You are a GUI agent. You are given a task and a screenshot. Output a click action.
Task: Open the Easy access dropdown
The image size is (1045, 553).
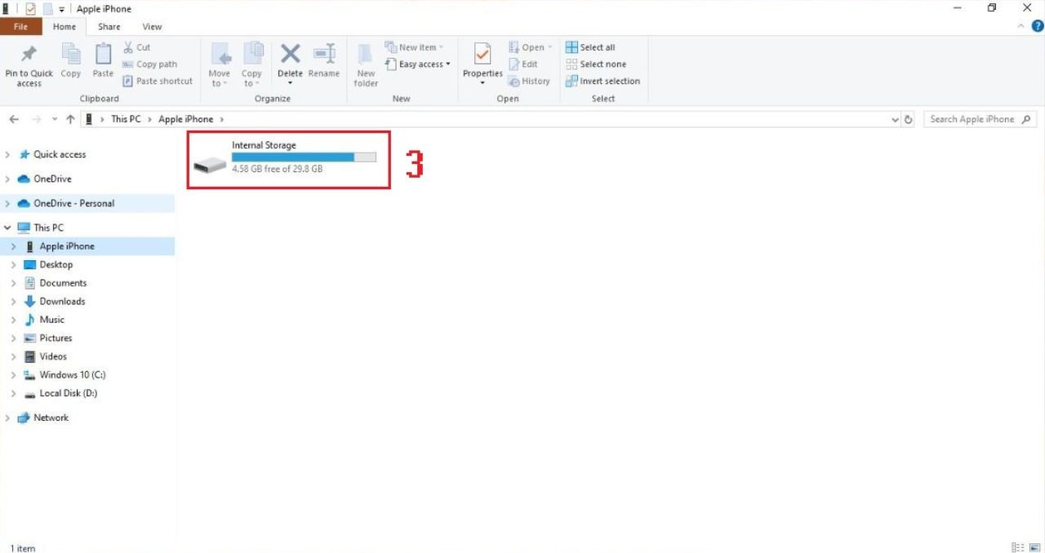click(x=423, y=64)
